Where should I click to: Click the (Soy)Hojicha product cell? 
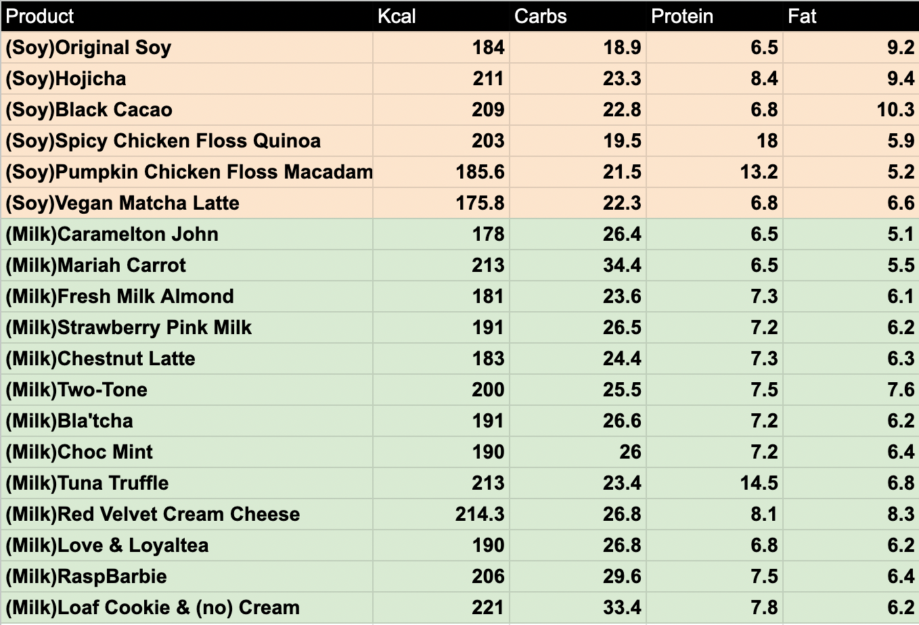(x=186, y=79)
